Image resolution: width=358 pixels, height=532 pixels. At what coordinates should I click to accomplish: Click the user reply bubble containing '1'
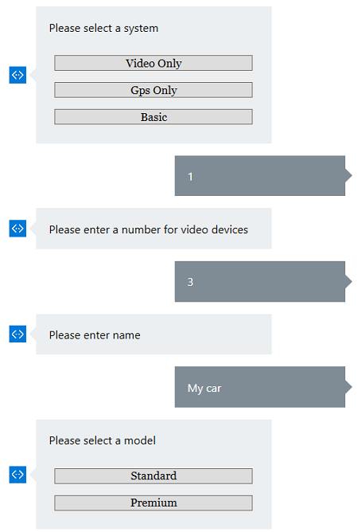[259, 176]
